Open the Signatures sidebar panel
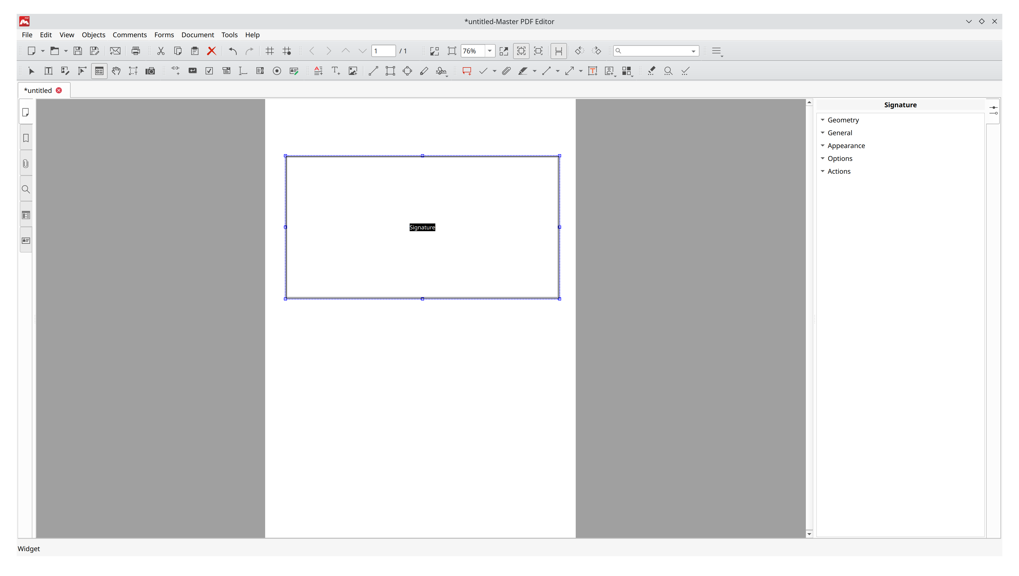Screen dimensions: 1019x576 [x=26, y=240]
